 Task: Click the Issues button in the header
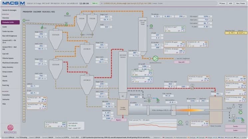pyautogui.click(x=222, y=3)
